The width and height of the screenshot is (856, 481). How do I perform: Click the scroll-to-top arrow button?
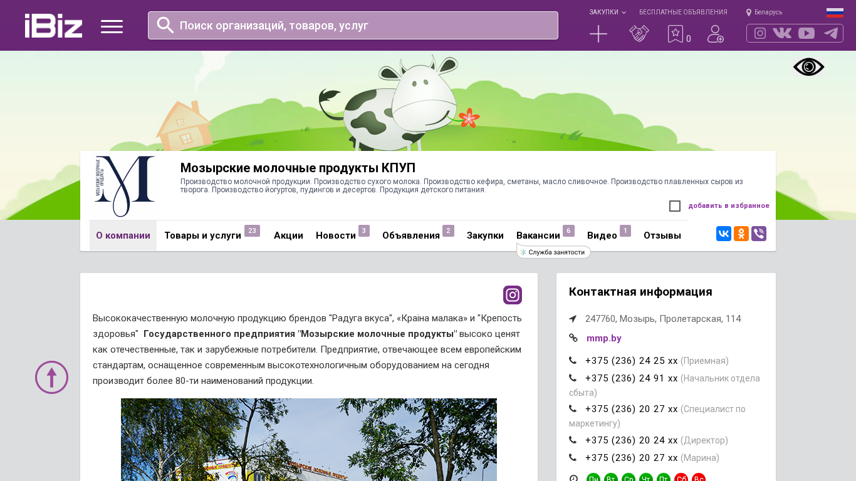[51, 377]
